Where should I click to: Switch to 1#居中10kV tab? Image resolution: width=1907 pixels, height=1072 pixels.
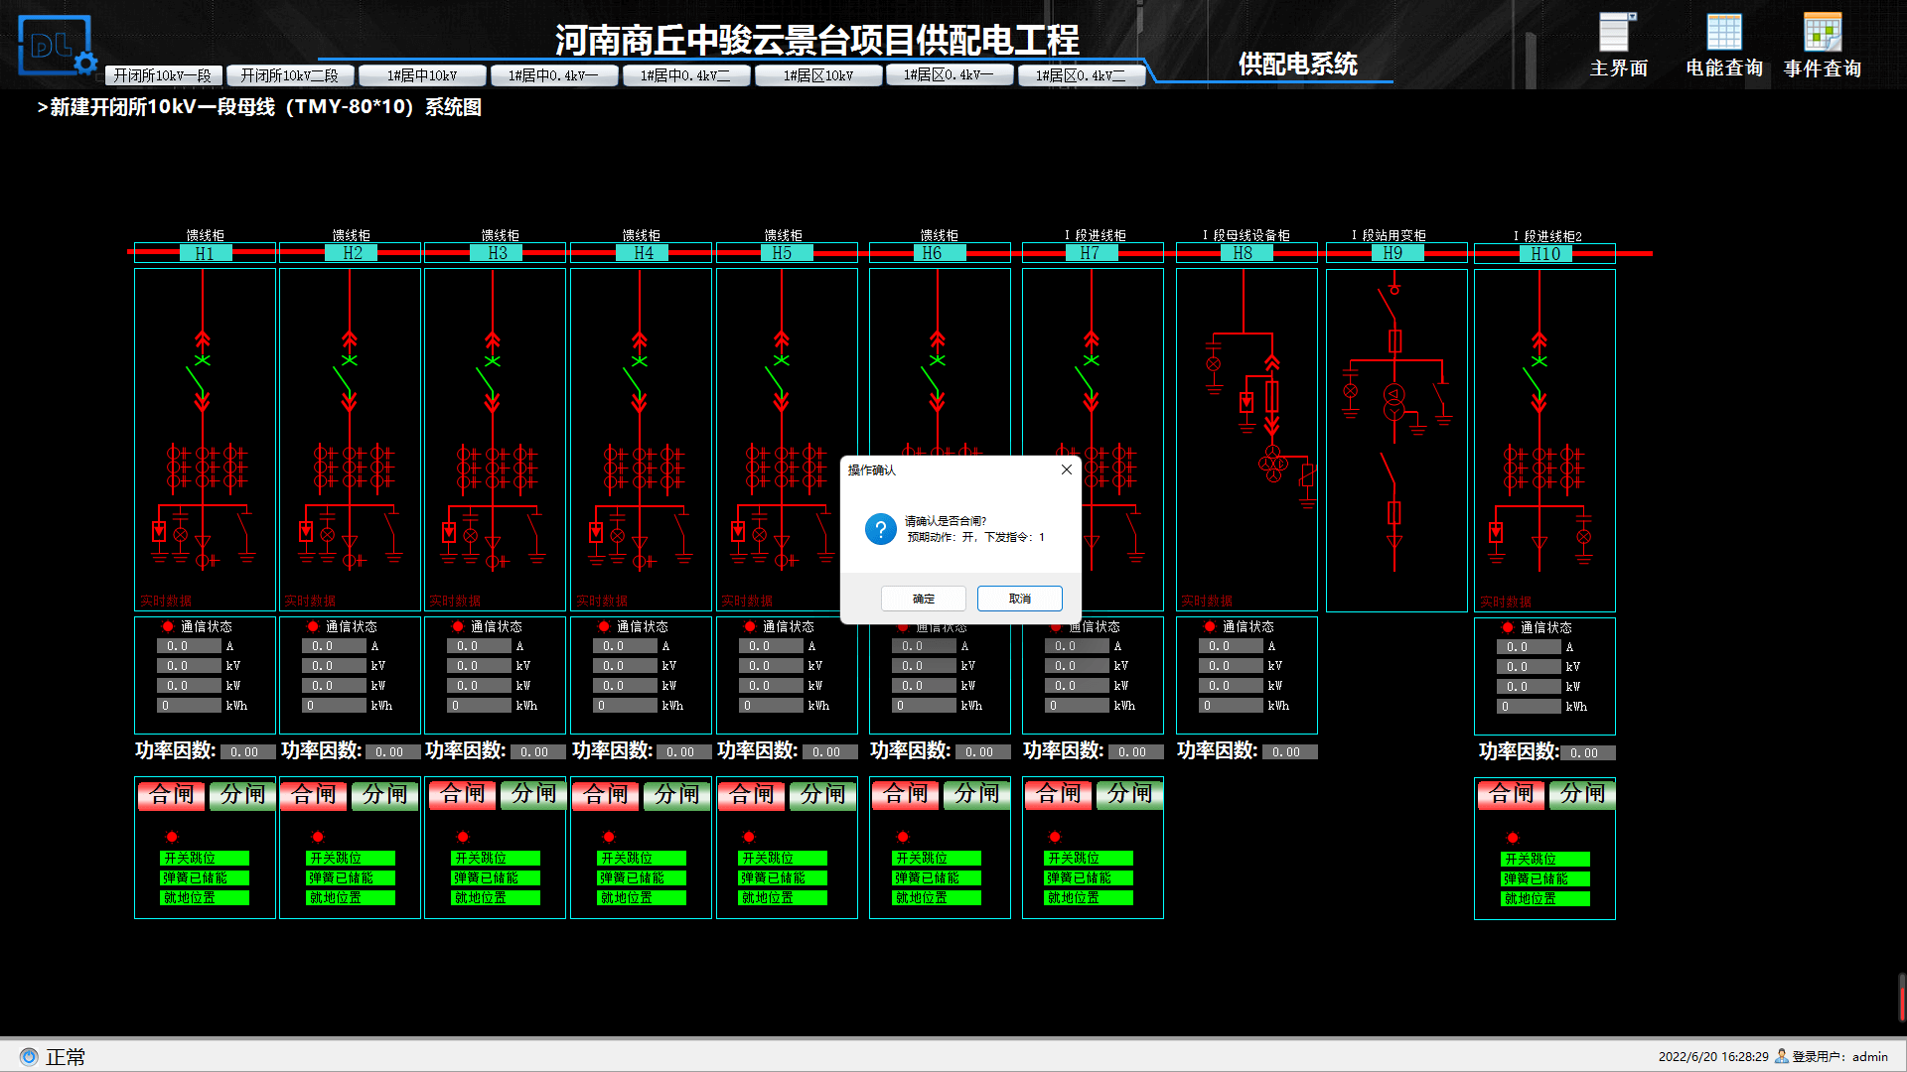[422, 75]
